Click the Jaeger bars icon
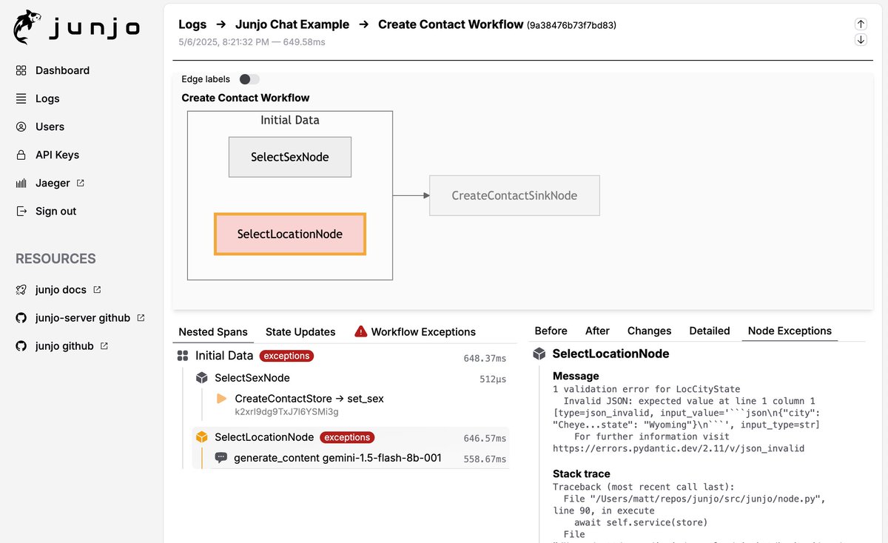The height and width of the screenshot is (543, 888). pyautogui.click(x=21, y=183)
